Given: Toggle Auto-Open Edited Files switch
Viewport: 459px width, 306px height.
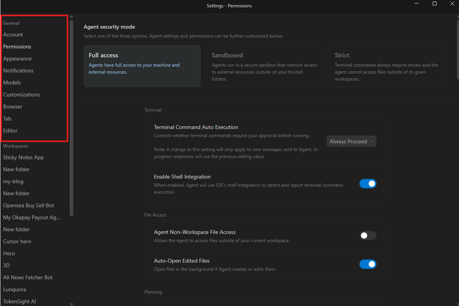Looking at the screenshot, I should pos(368,264).
